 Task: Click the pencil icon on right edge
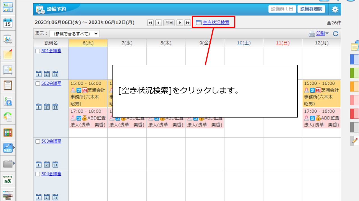[x=355, y=141]
